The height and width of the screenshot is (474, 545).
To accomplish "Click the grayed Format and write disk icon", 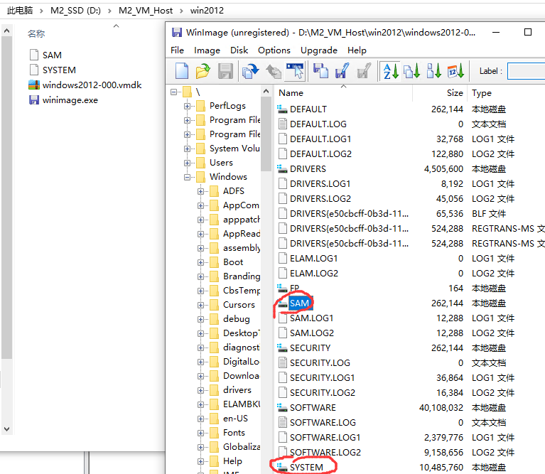I will coord(364,71).
